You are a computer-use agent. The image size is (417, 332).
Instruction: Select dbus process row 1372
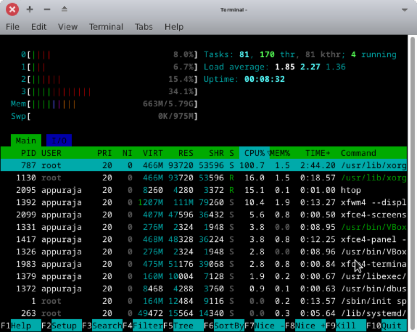[x=204, y=288]
